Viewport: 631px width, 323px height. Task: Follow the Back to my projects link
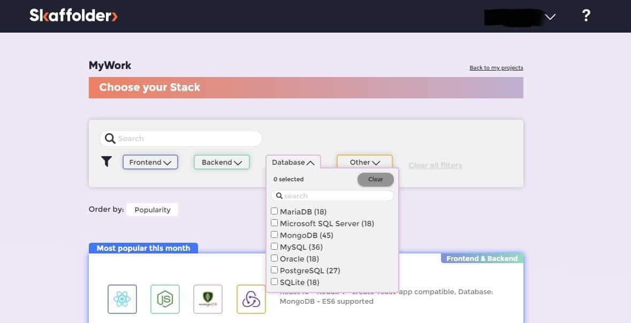(x=496, y=68)
